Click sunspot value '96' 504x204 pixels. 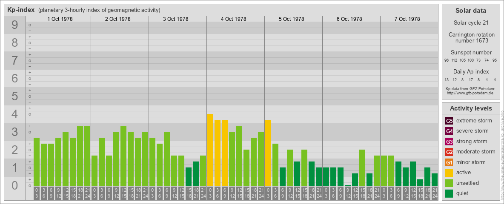447,60
